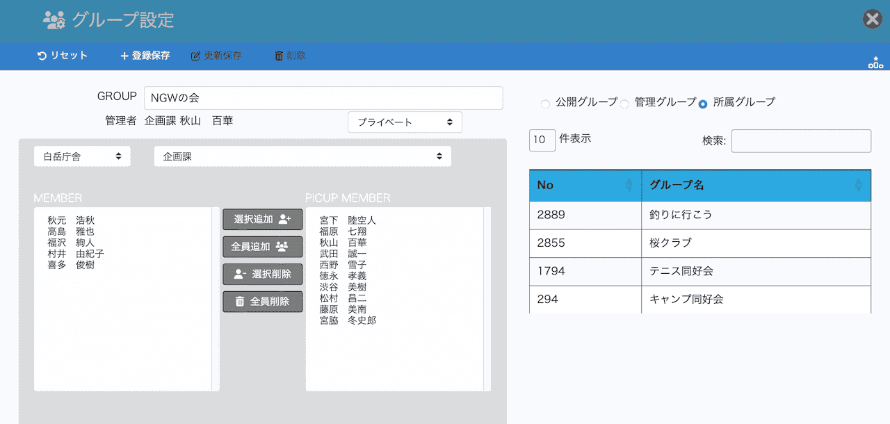Select 秋元 浩秋 in the MEMBER list
The width and height of the screenshot is (890, 424).
pyautogui.click(x=71, y=220)
